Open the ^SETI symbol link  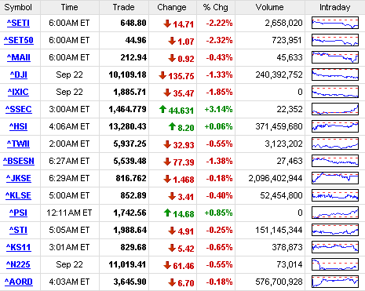point(18,23)
